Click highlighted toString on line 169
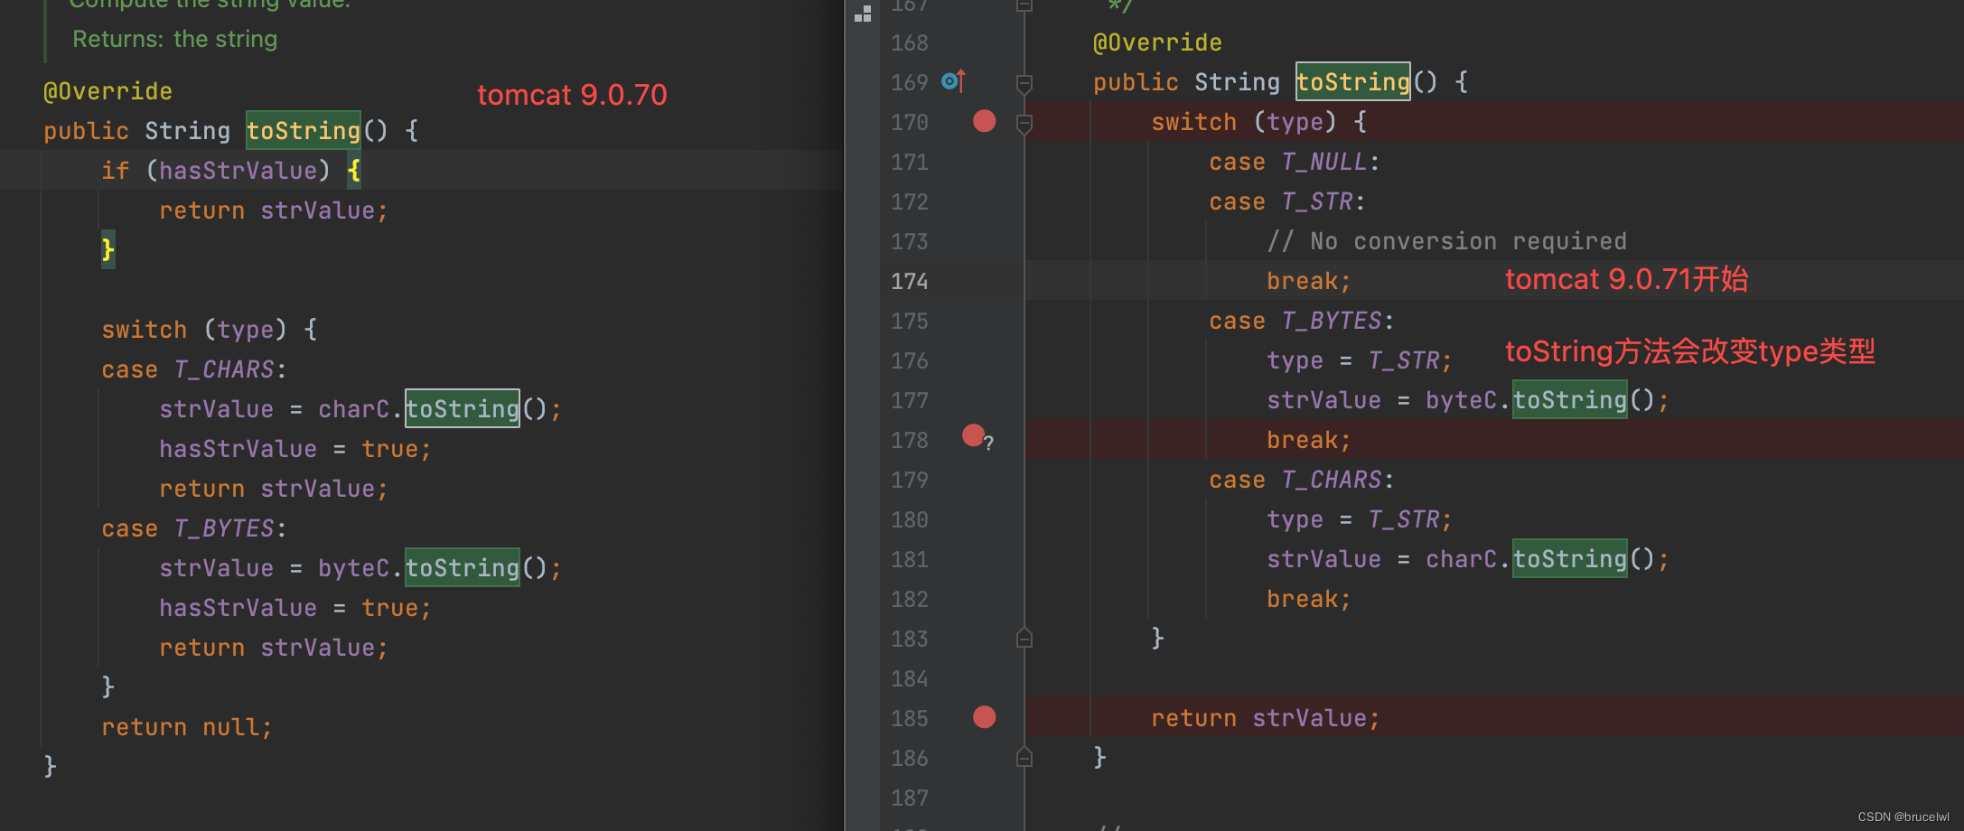This screenshot has width=1964, height=831. pos(1352,82)
